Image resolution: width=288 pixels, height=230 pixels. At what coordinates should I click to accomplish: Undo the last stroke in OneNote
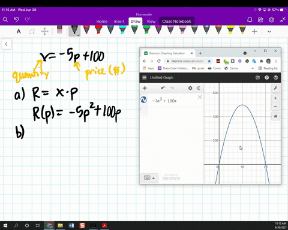[x=17, y=20]
